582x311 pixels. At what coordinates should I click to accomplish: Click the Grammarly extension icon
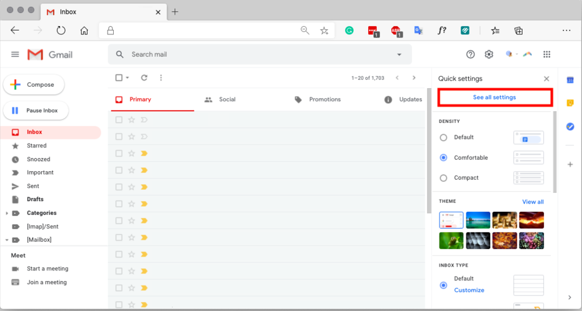[x=349, y=31]
